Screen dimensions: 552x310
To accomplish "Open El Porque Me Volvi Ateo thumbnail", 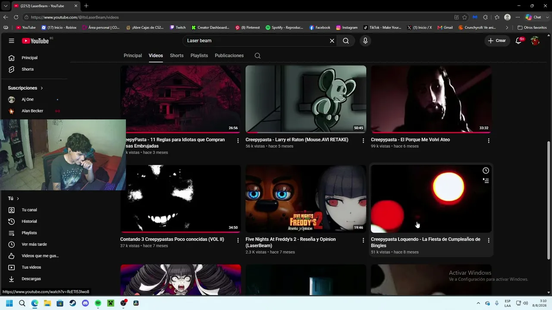I will 431,99.
